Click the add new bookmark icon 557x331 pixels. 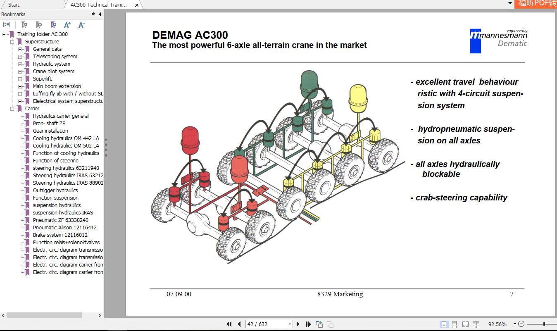(39, 25)
